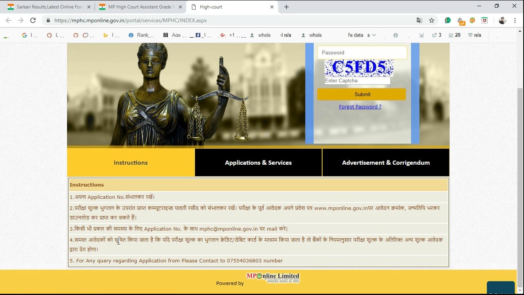Click the Forgot Password ? link
The image size is (524, 295).
click(x=360, y=107)
